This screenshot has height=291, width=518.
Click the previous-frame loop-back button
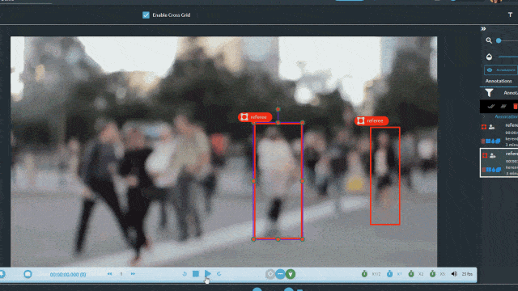(x=185, y=274)
